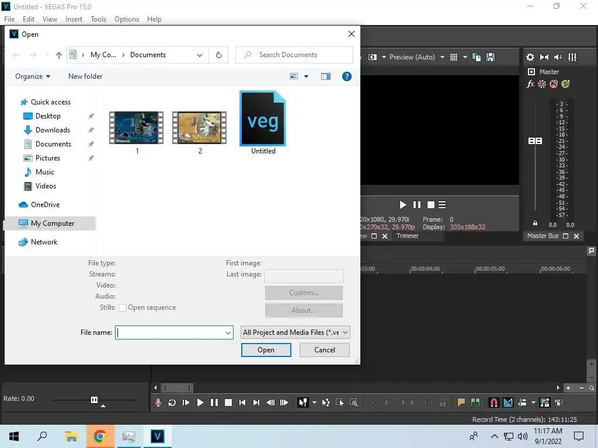Expand Normal Edit tool dropdown arrow

(314, 402)
